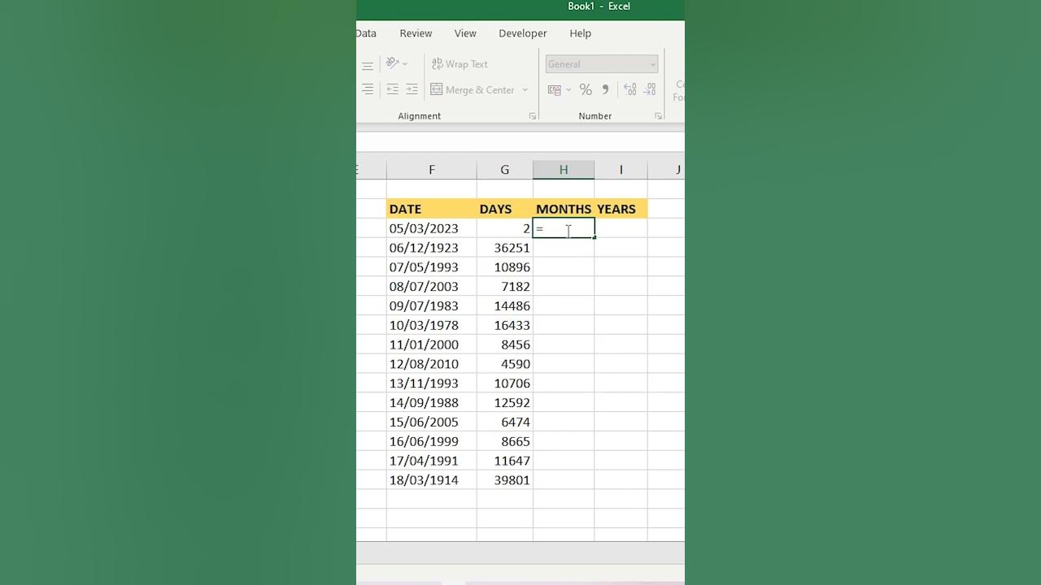Expand the Orientation dropdown arrow
The image size is (1041, 585).
coord(405,63)
